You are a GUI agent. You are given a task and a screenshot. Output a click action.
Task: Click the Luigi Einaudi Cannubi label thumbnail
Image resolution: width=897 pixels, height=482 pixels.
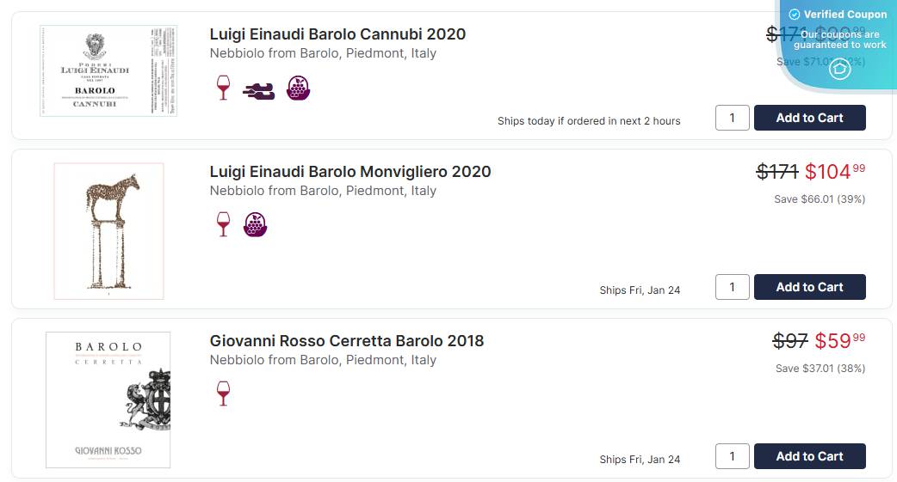coord(108,70)
